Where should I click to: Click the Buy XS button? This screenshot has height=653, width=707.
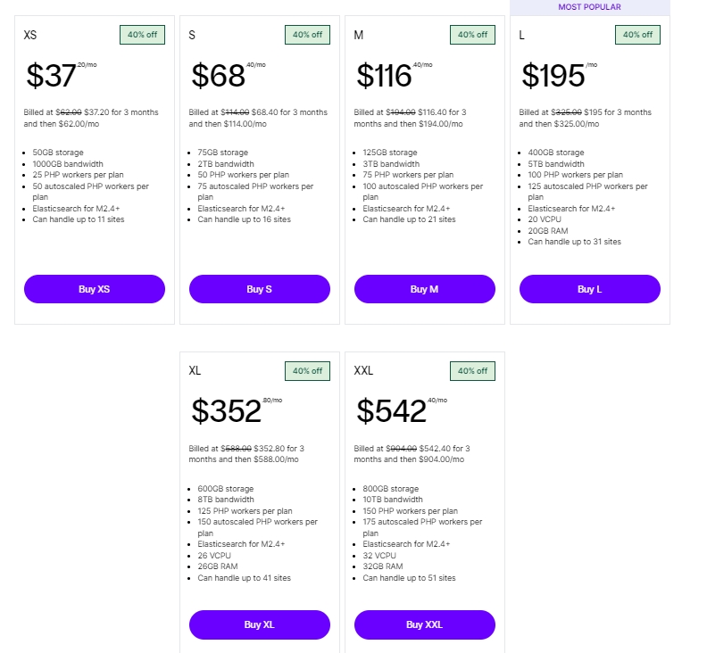pos(94,289)
